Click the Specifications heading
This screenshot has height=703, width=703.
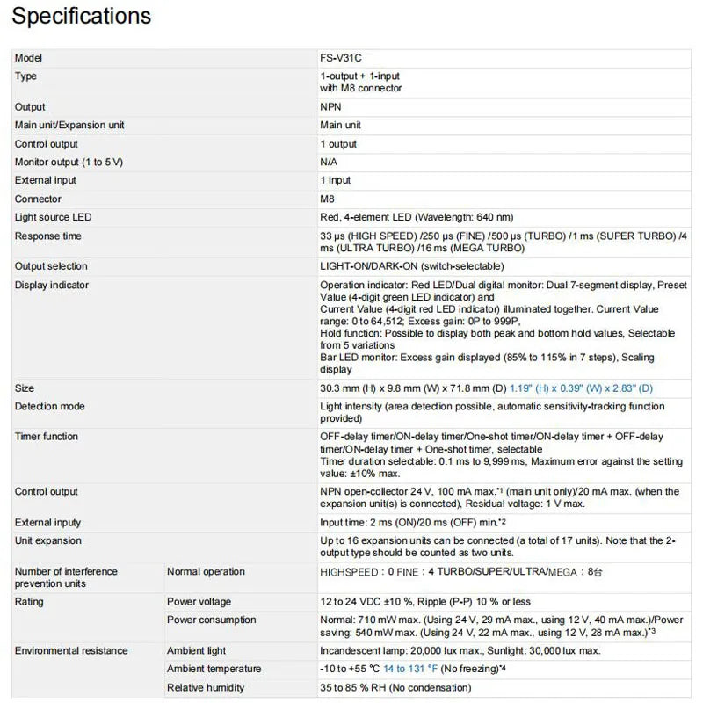[x=81, y=16]
